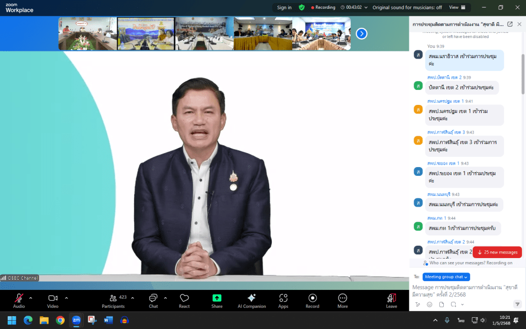This screenshot has height=329, width=526.
Task: Select the third video thumbnail
Action: tap(204, 33)
